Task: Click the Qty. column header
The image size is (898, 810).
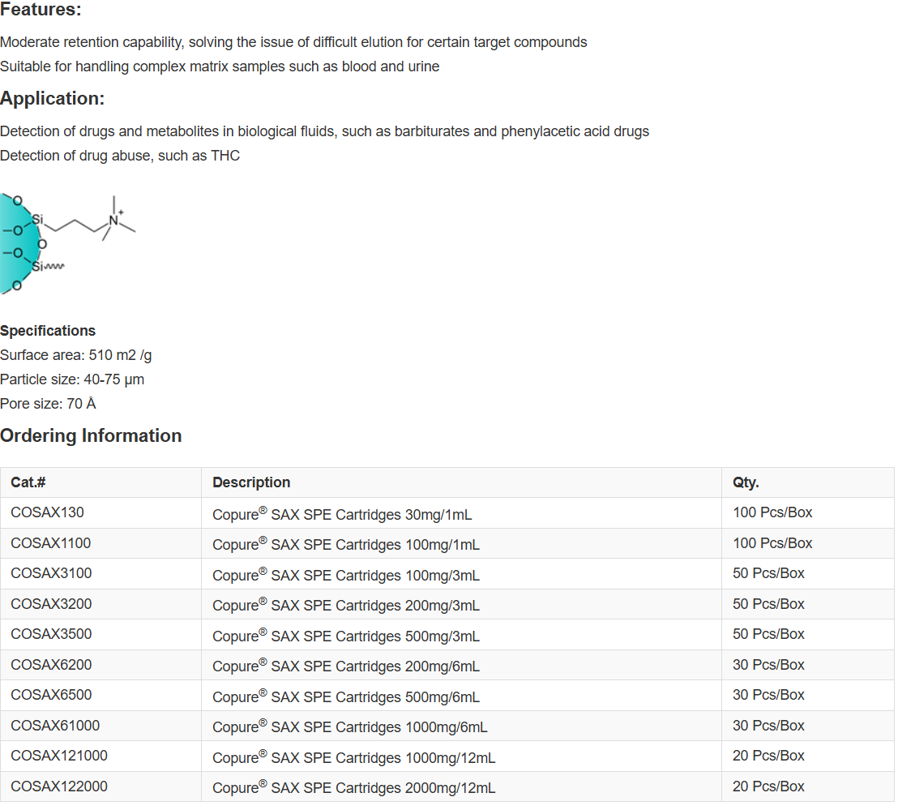Action: pyautogui.click(x=746, y=482)
